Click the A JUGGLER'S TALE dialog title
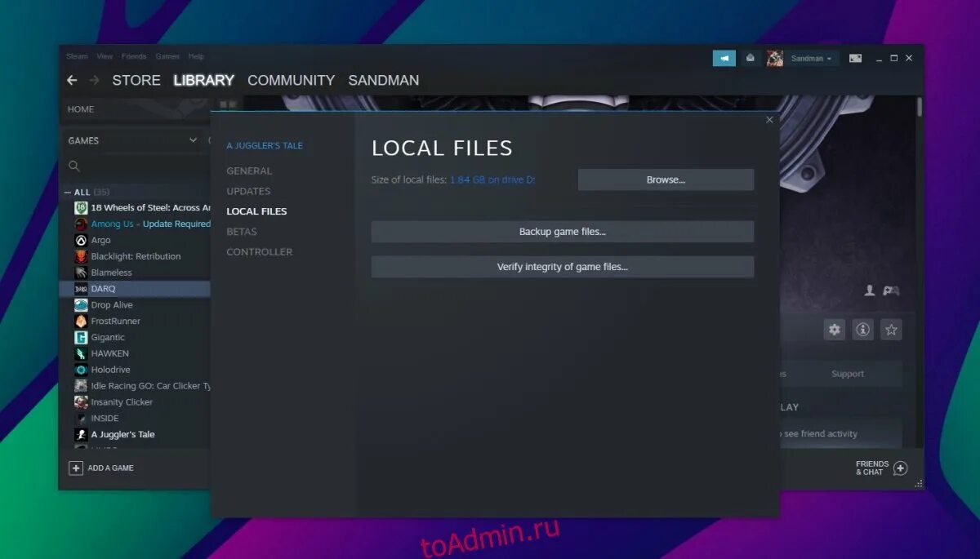This screenshot has width=980, height=559. pyautogui.click(x=265, y=145)
